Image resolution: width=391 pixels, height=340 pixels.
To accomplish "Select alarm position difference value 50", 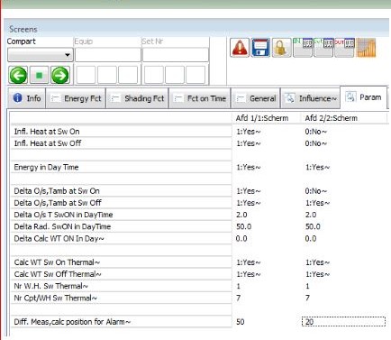I will click(241, 322).
